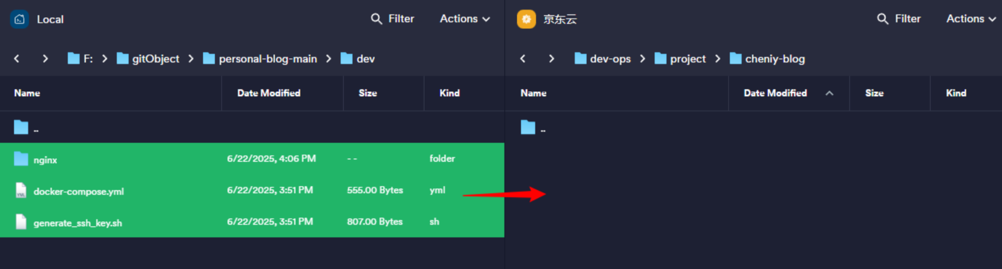This screenshot has width=1002, height=269.
Task: Go back in the remote pane
Action: (523, 59)
